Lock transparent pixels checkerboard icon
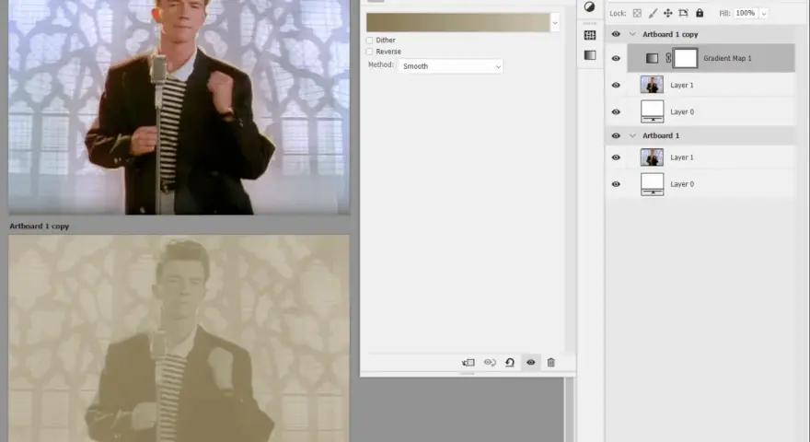 pyautogui.click(x=638, y=14)
